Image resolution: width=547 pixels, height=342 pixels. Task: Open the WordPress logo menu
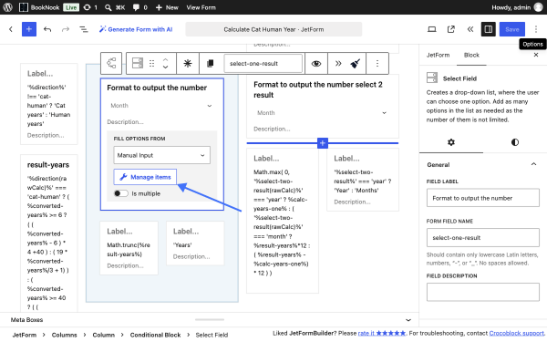7,7
